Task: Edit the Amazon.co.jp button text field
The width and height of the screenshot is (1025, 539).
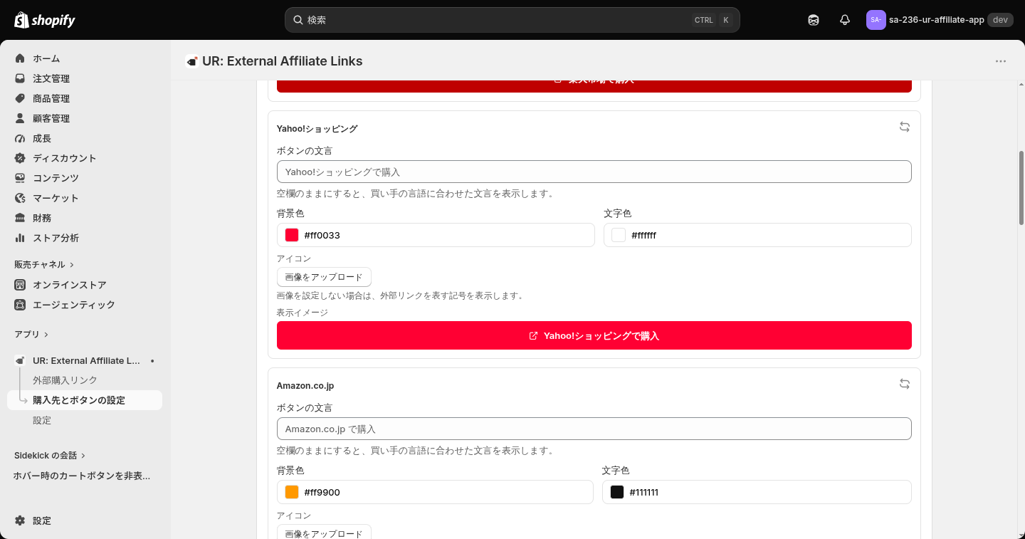Action: tap(594, 429)
